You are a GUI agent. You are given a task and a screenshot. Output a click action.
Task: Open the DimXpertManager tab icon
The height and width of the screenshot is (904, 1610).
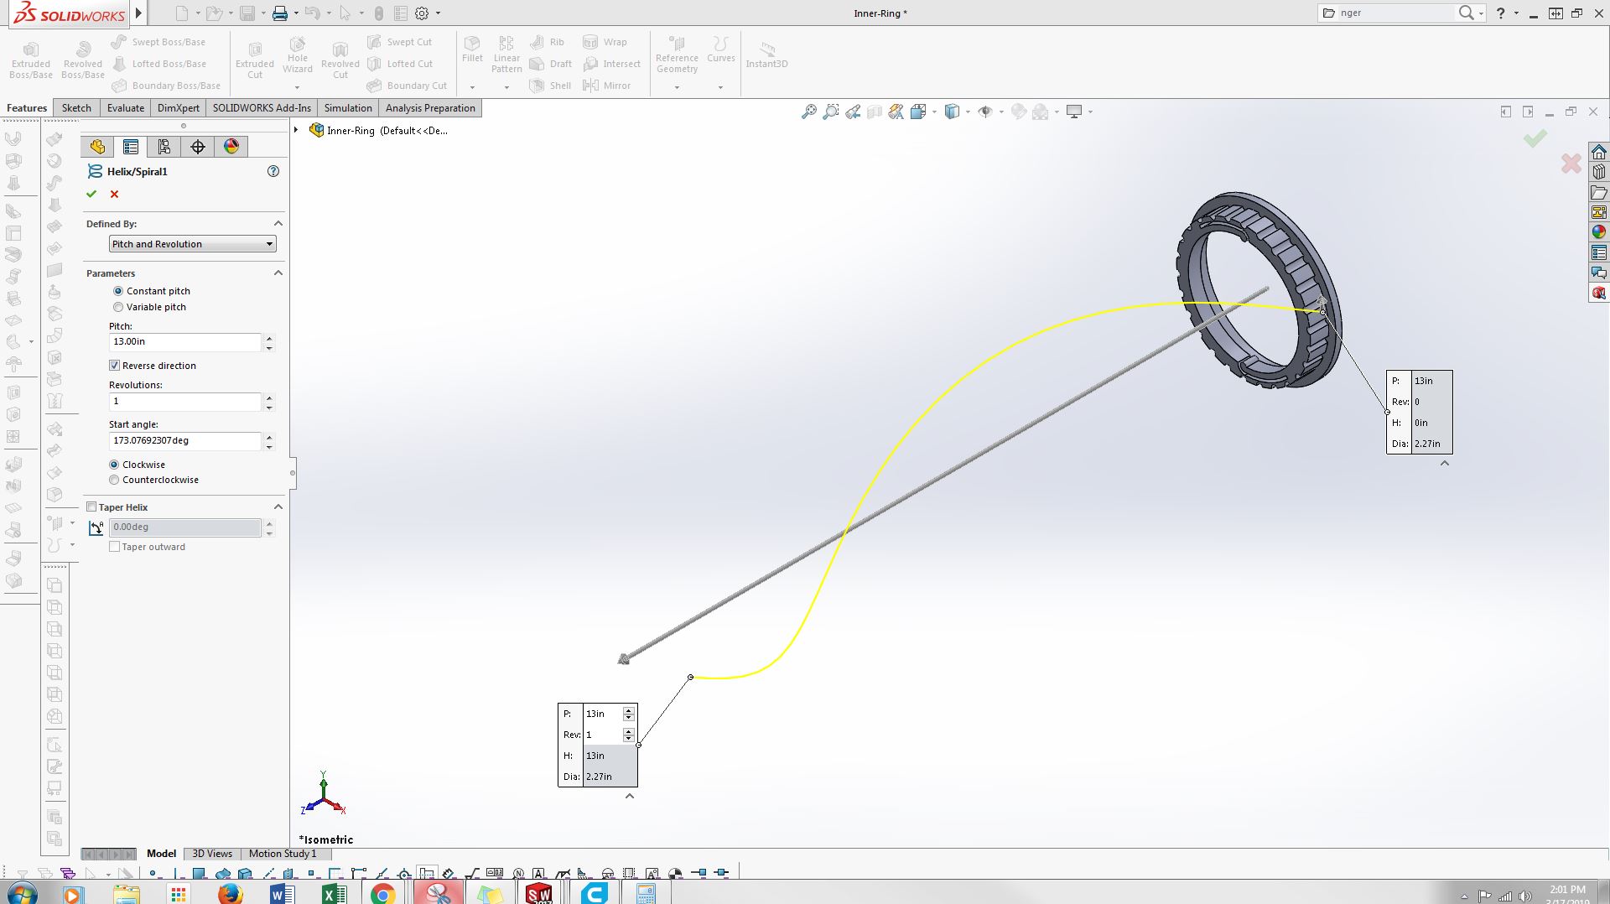pyautogui.click(x=198, y=147)
